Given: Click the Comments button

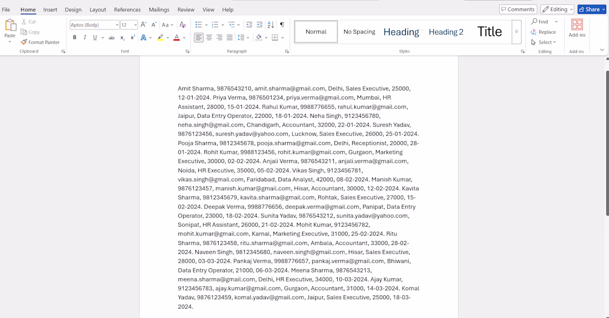Looking at the screenshot, I should [518, 9].
